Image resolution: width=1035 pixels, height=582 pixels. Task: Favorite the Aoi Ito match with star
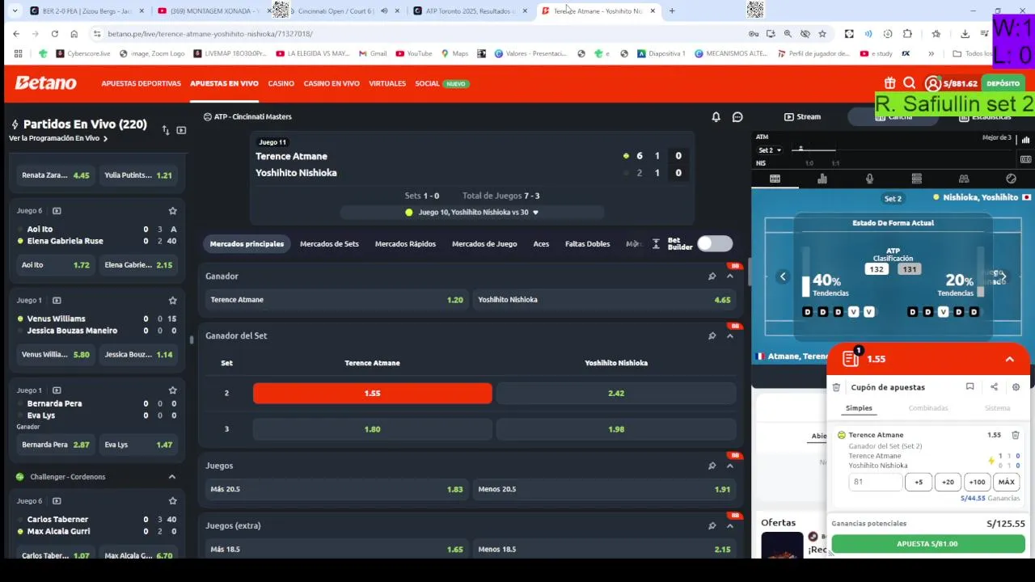coord(172,211)
